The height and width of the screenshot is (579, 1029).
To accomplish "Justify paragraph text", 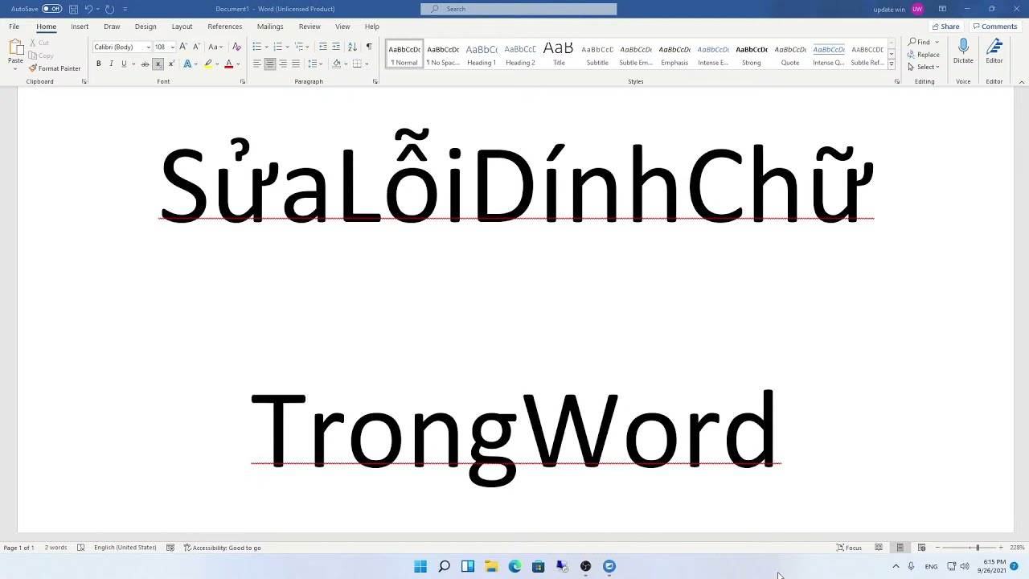I will point(296,64).
